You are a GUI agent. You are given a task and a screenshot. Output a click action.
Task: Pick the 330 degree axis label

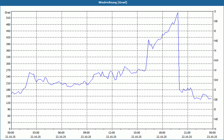click(8, 57)
